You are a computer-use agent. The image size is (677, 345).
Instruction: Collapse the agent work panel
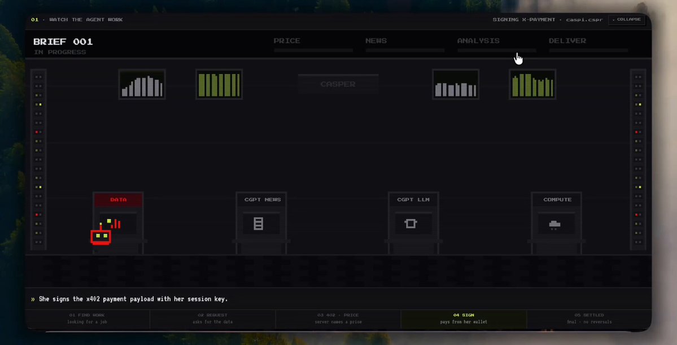626,19
